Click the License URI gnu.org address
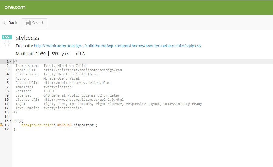Viewport: 273px width, 167px height. pos(84,100)
